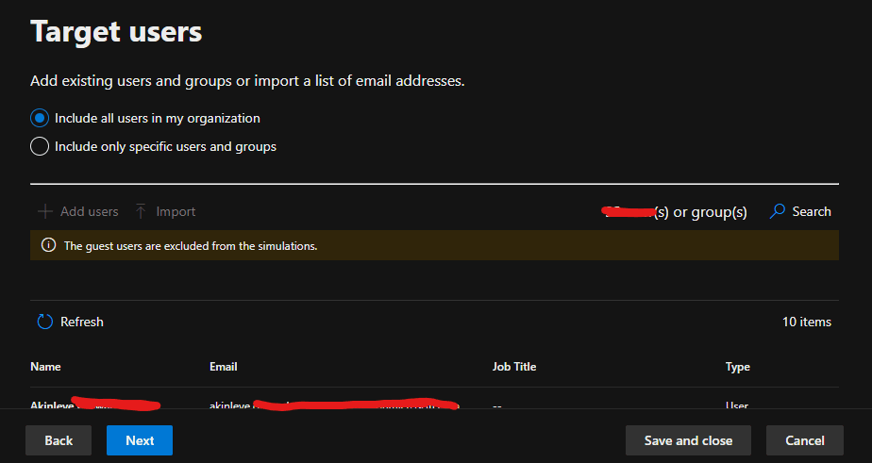Click the Save and close button

click(688, 440)
